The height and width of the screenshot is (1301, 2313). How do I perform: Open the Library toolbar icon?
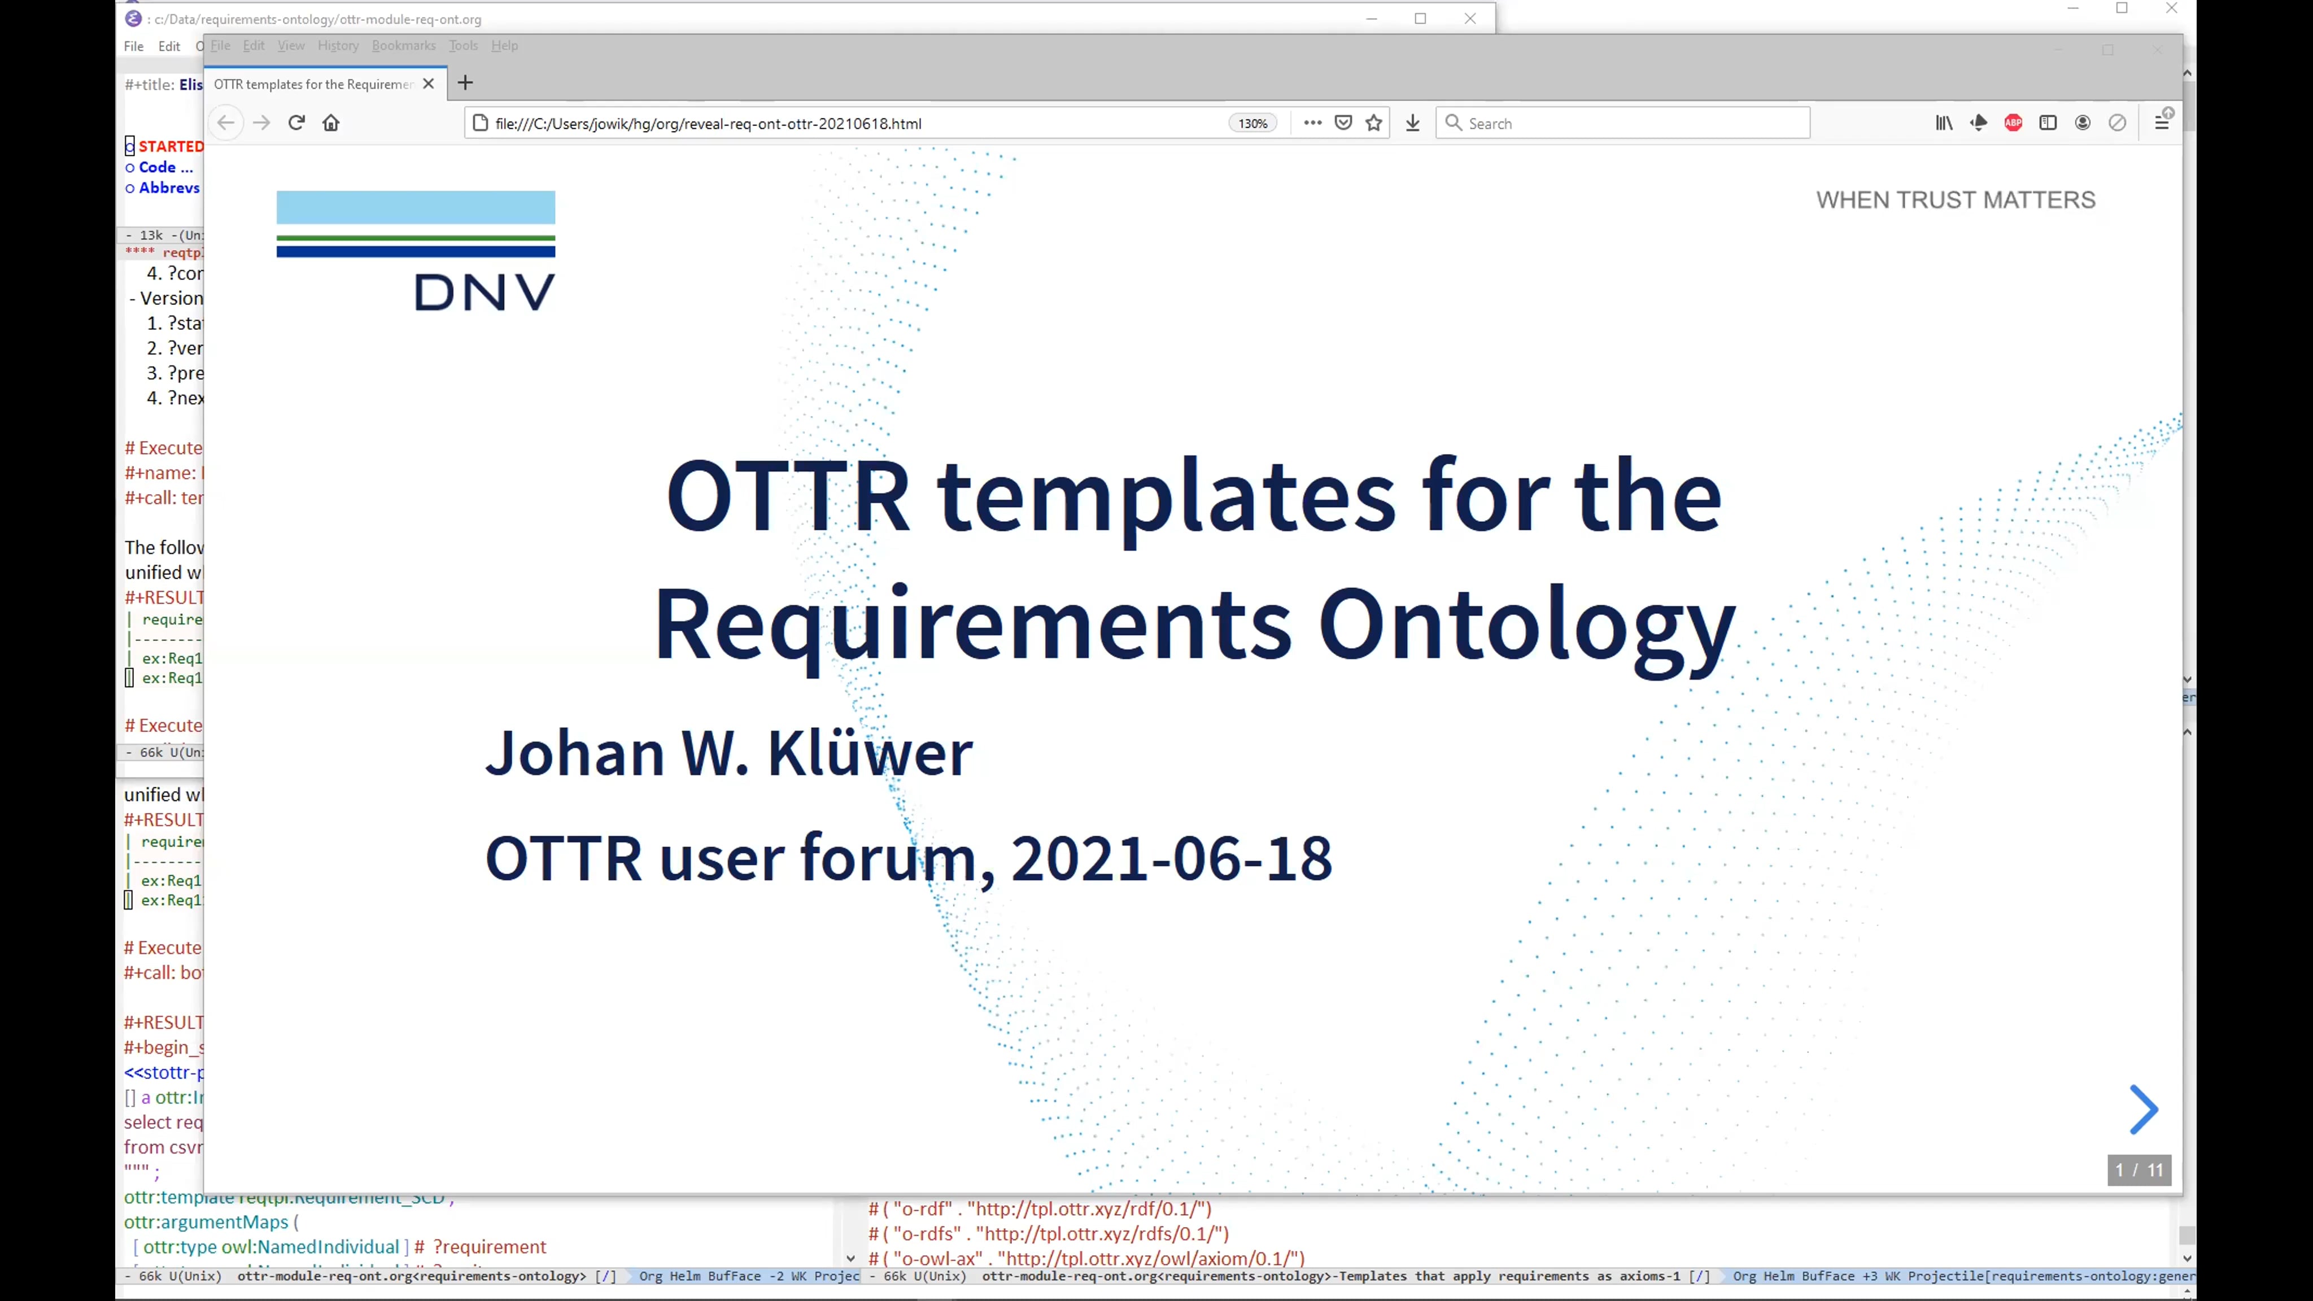click(x=1944, y=123)
